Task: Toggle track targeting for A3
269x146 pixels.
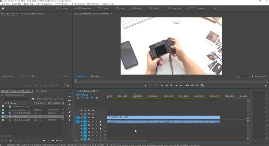Action: coord(85,129)
